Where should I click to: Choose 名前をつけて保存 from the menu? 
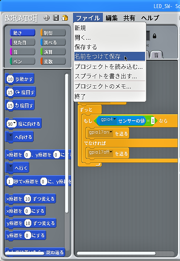point(110,56)
